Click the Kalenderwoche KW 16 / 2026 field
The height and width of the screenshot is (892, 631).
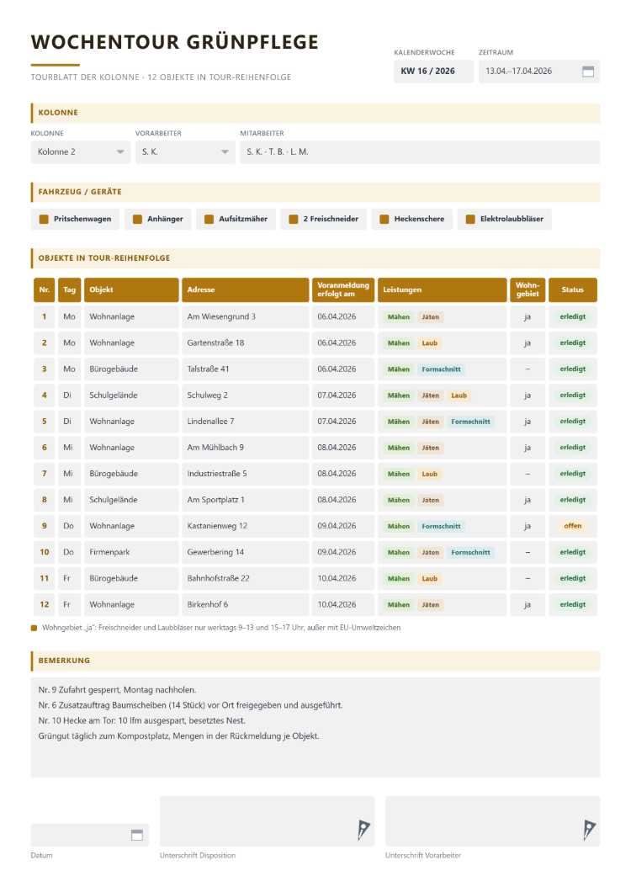(433, 72)
